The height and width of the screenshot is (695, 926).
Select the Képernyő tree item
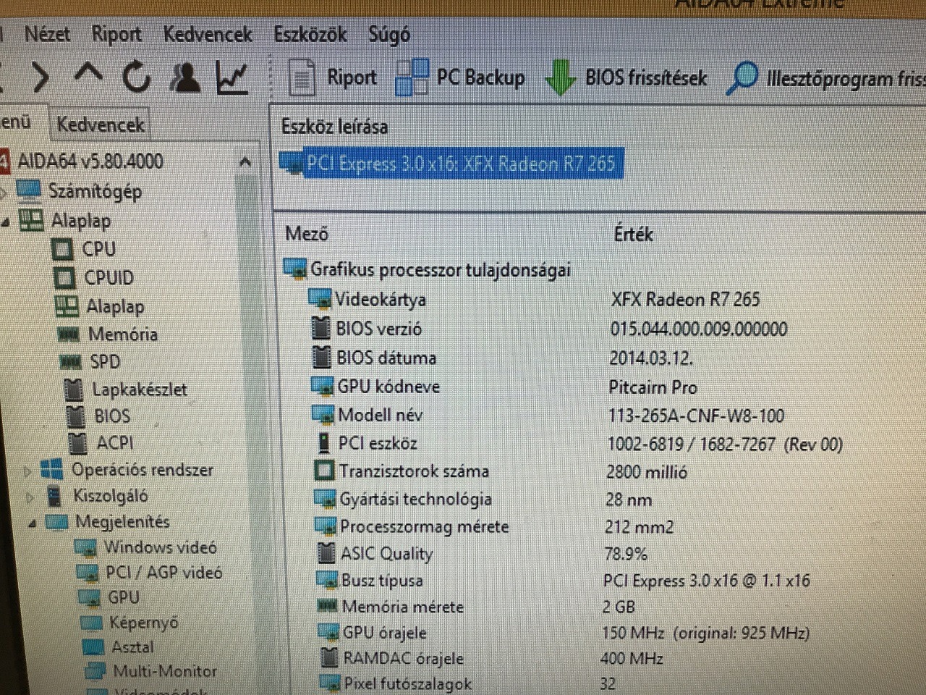(143, 623)
